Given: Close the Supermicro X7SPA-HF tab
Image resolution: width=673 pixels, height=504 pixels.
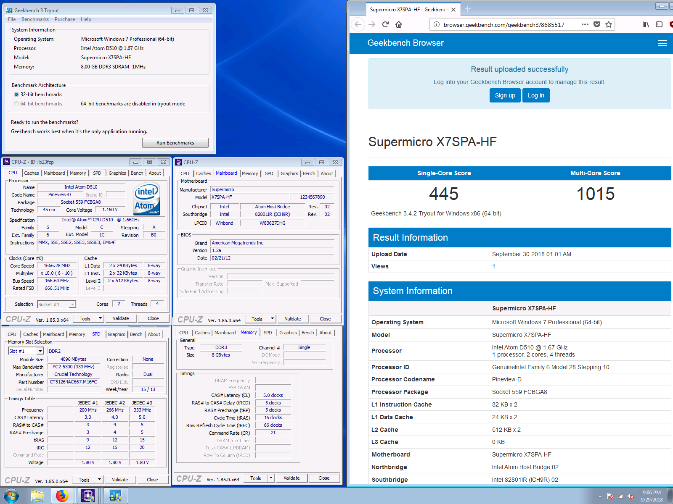Looking at the screenshot, I should click(x=453, y=9).
